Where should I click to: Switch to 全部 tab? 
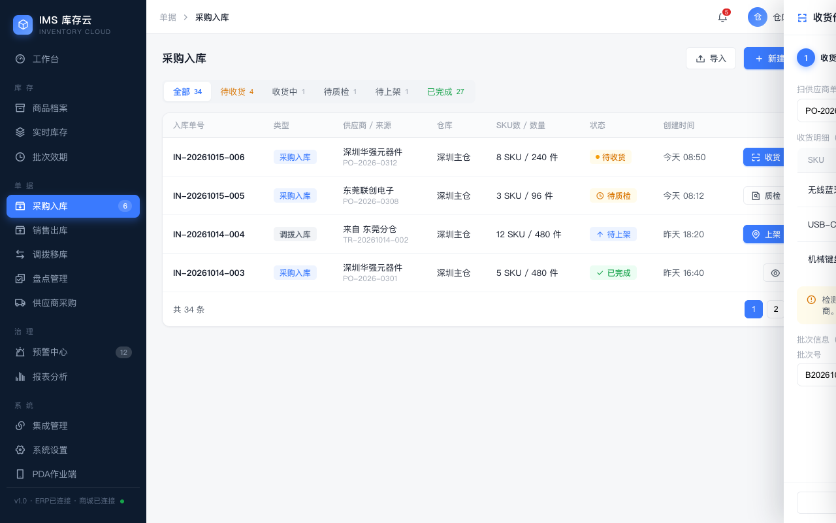coord(187,92)
